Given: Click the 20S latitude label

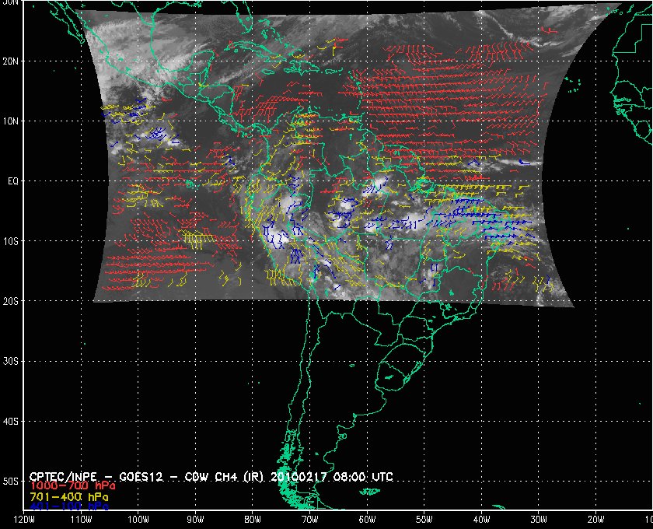Looking at the screenshot, I should (x=10, y=301).
